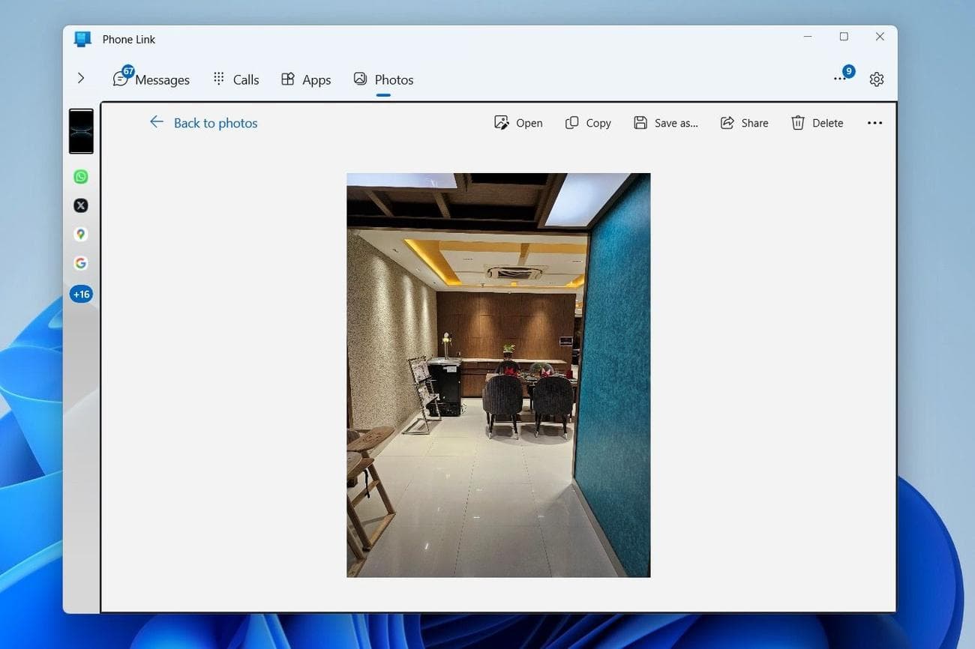
Task: Switch to the Apps tab
Action: tap(306, 79)
